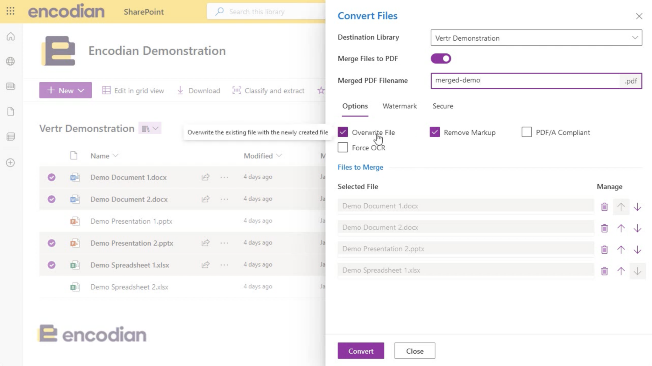Click the Search this library box
The image size is (652, 366).
click(266, 12)
